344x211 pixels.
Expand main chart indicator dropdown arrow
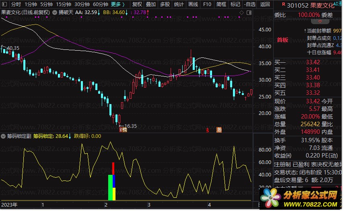click(55, 12)
